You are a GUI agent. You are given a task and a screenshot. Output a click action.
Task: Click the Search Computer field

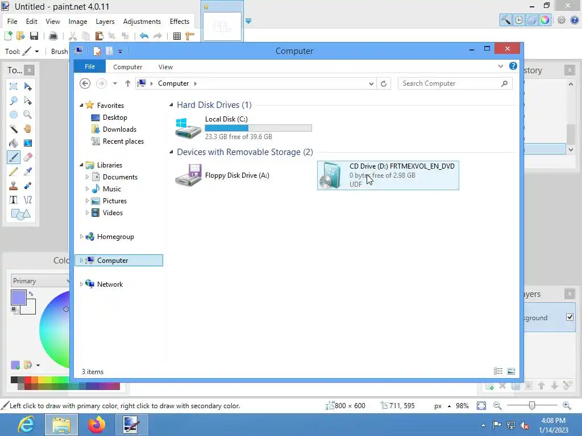[x=455, y=83]
